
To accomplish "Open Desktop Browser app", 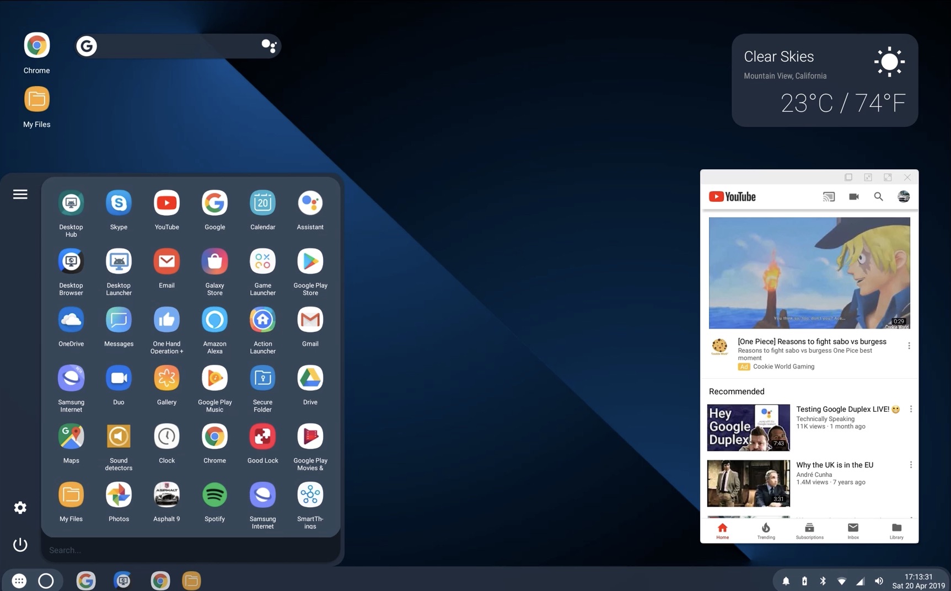I will point(71,261).
